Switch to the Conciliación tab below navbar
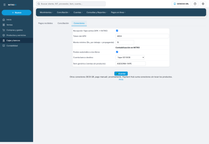 click(63, 23)
